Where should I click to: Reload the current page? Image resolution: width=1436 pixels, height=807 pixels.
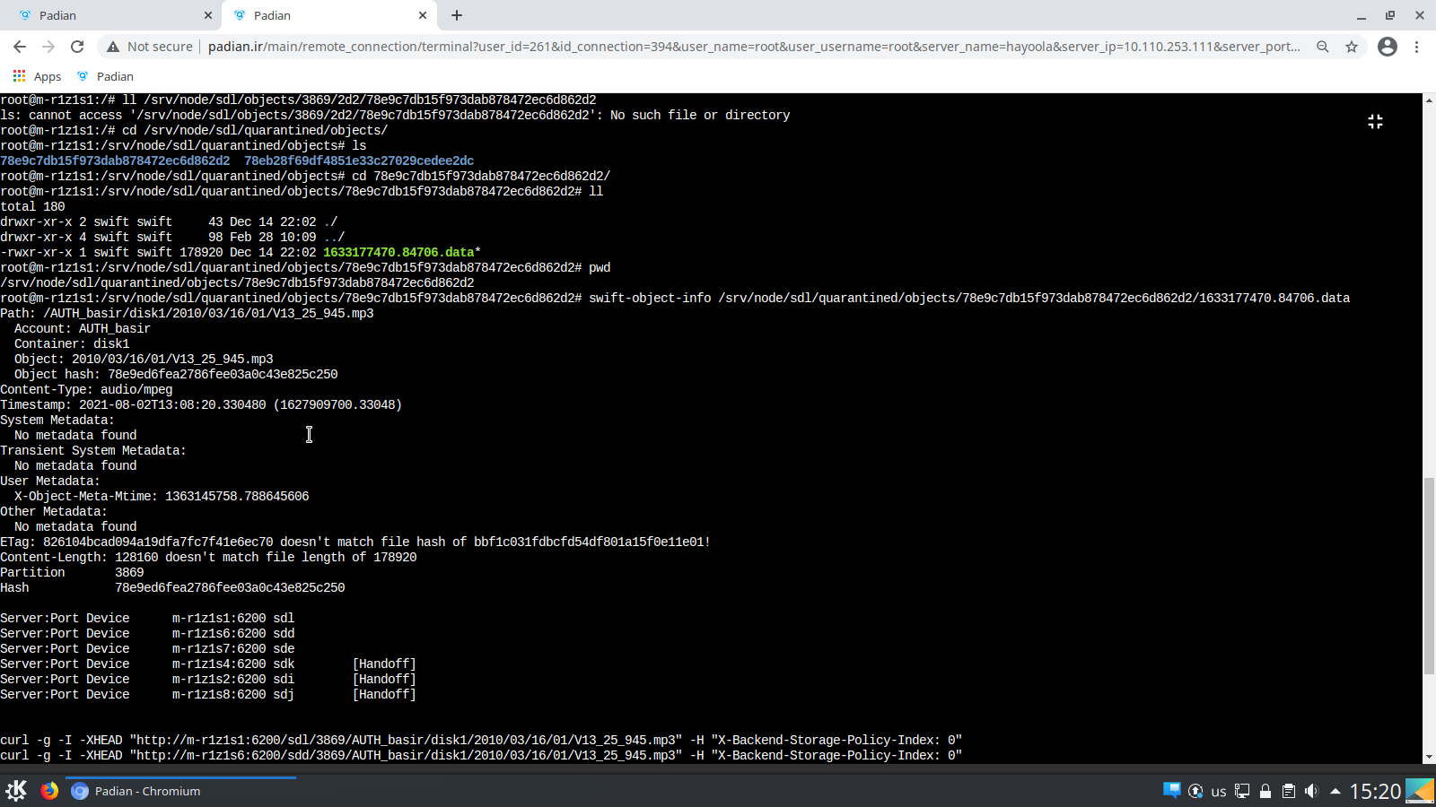point(77,47)
